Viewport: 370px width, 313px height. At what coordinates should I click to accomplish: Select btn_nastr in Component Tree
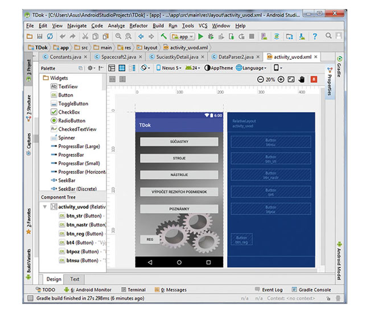point(83,225)
